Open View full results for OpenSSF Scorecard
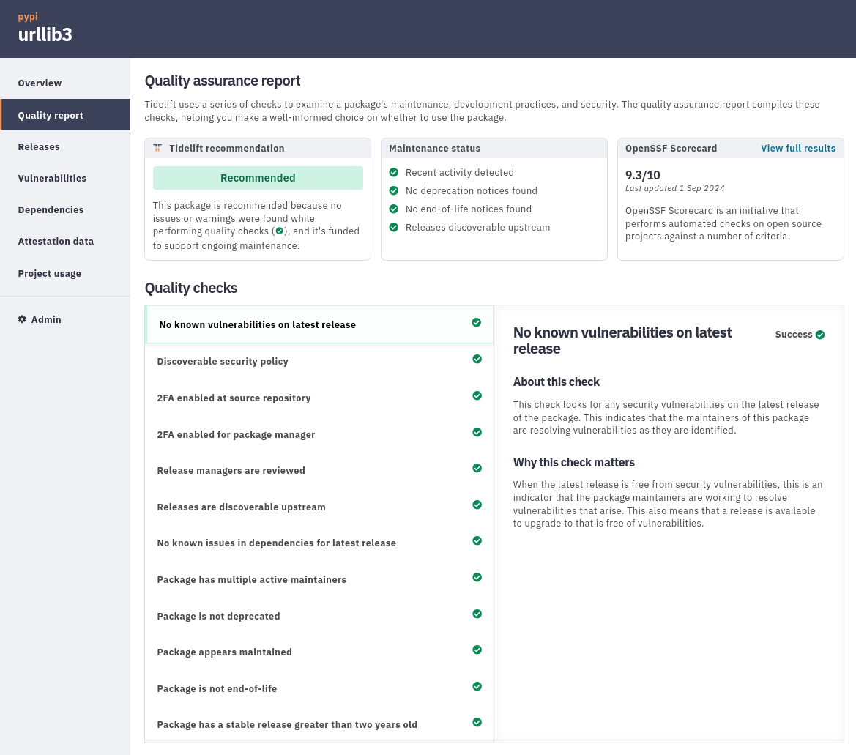856x755 pixels. tap(798, 148)
